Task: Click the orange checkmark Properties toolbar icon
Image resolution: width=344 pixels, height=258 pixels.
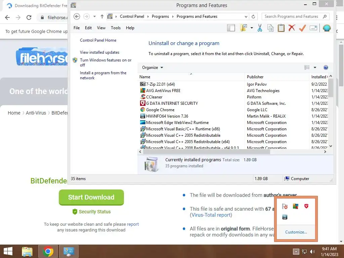Action: click(302, 28)
